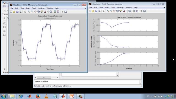Select Rotate 3D tool in Plot 2 window

pyautogui.click(x=38, y=12)
